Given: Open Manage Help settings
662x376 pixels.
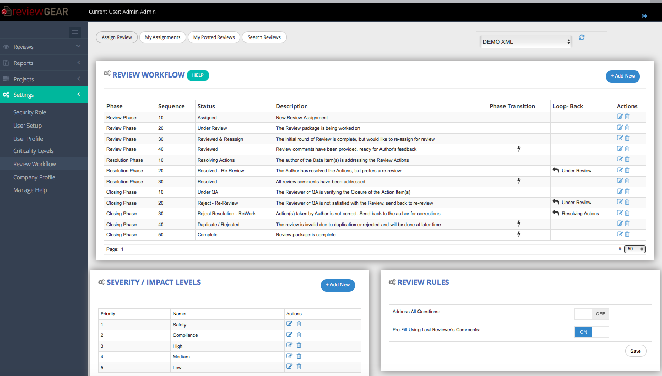Looking at the screenshot, I should click(x=30, y=190).
